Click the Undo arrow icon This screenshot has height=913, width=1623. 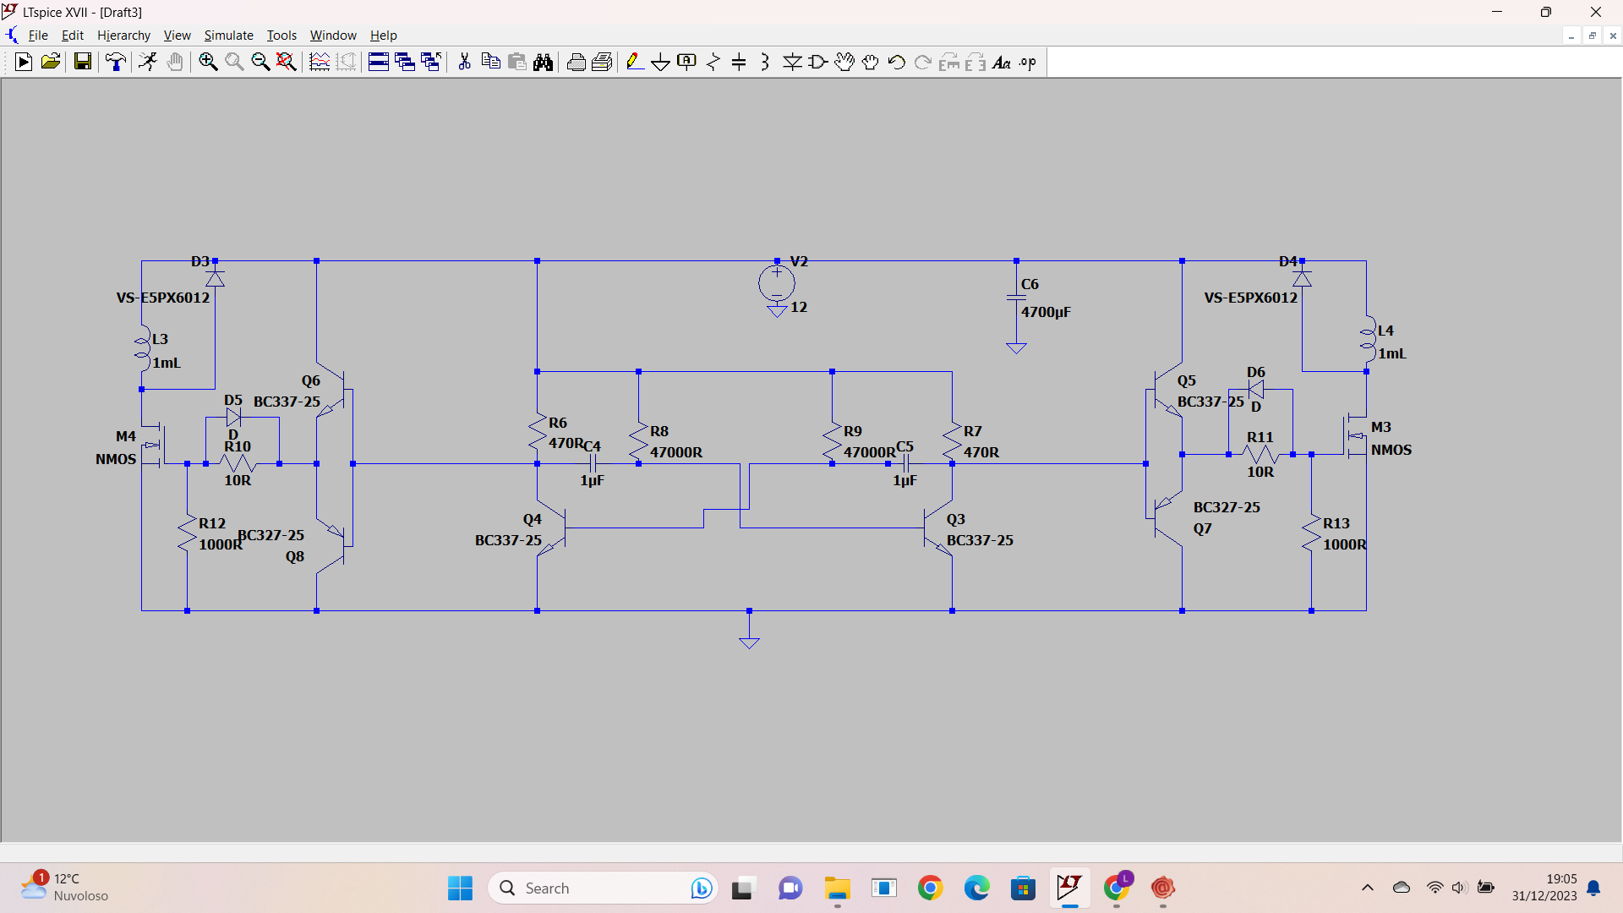click(897, 62)
